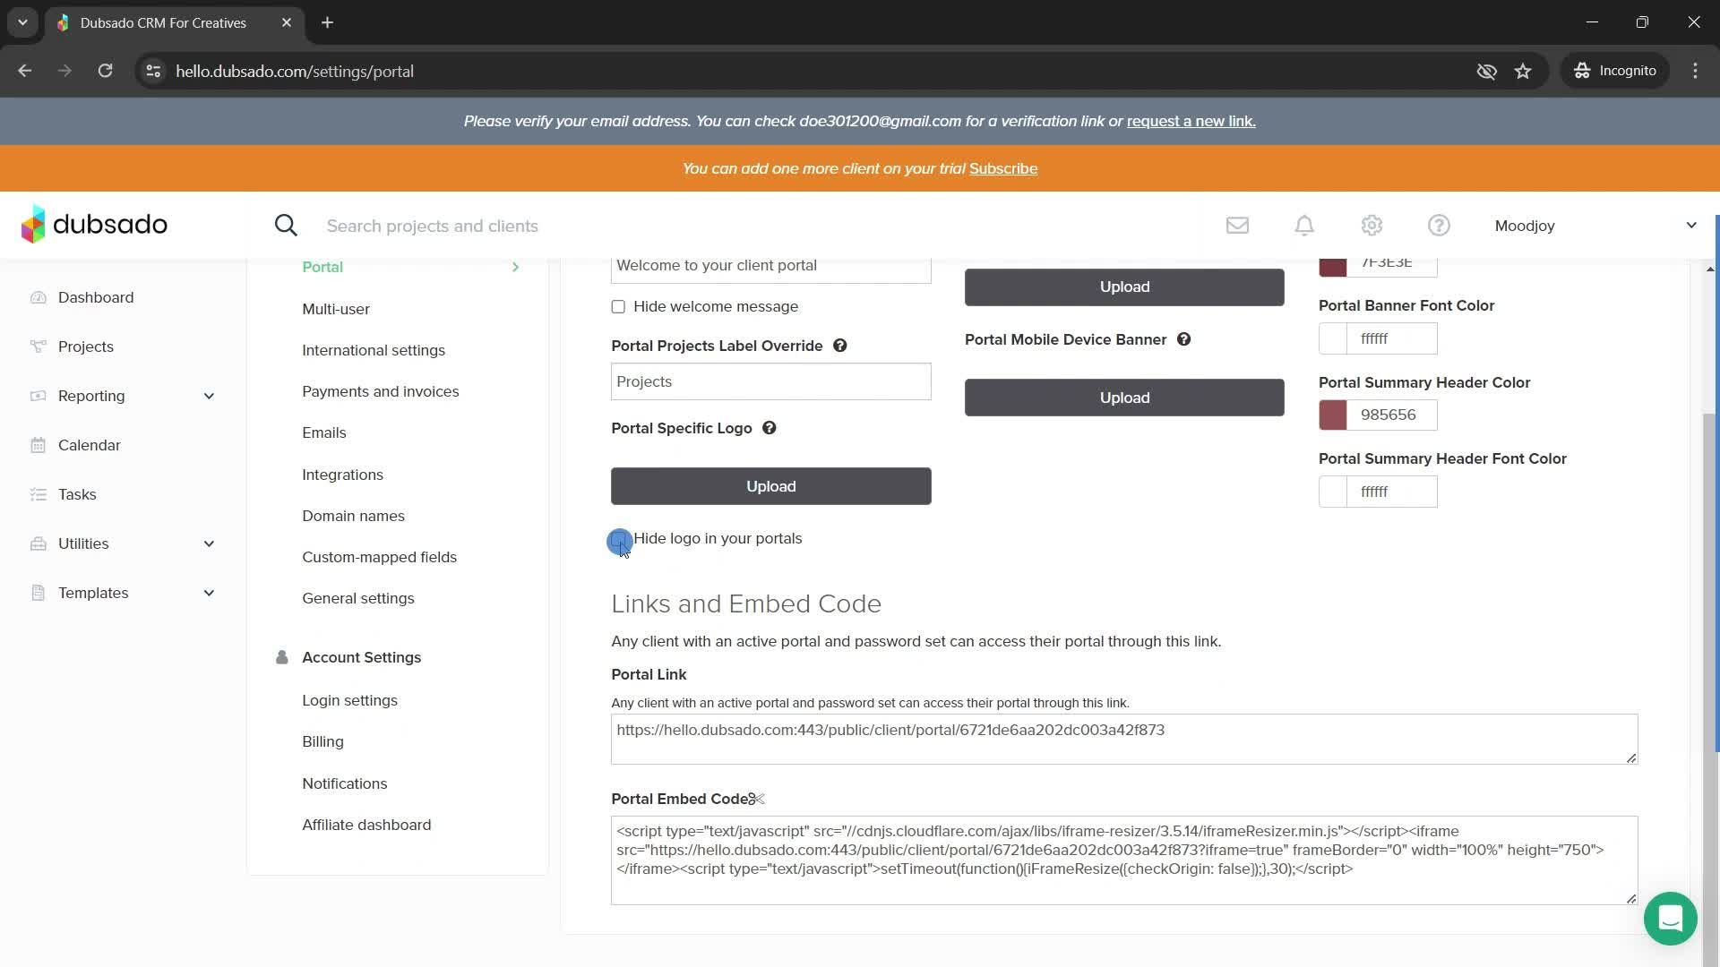
Task: Click the Portal Projects Label Override field
Action: point(770,381)
